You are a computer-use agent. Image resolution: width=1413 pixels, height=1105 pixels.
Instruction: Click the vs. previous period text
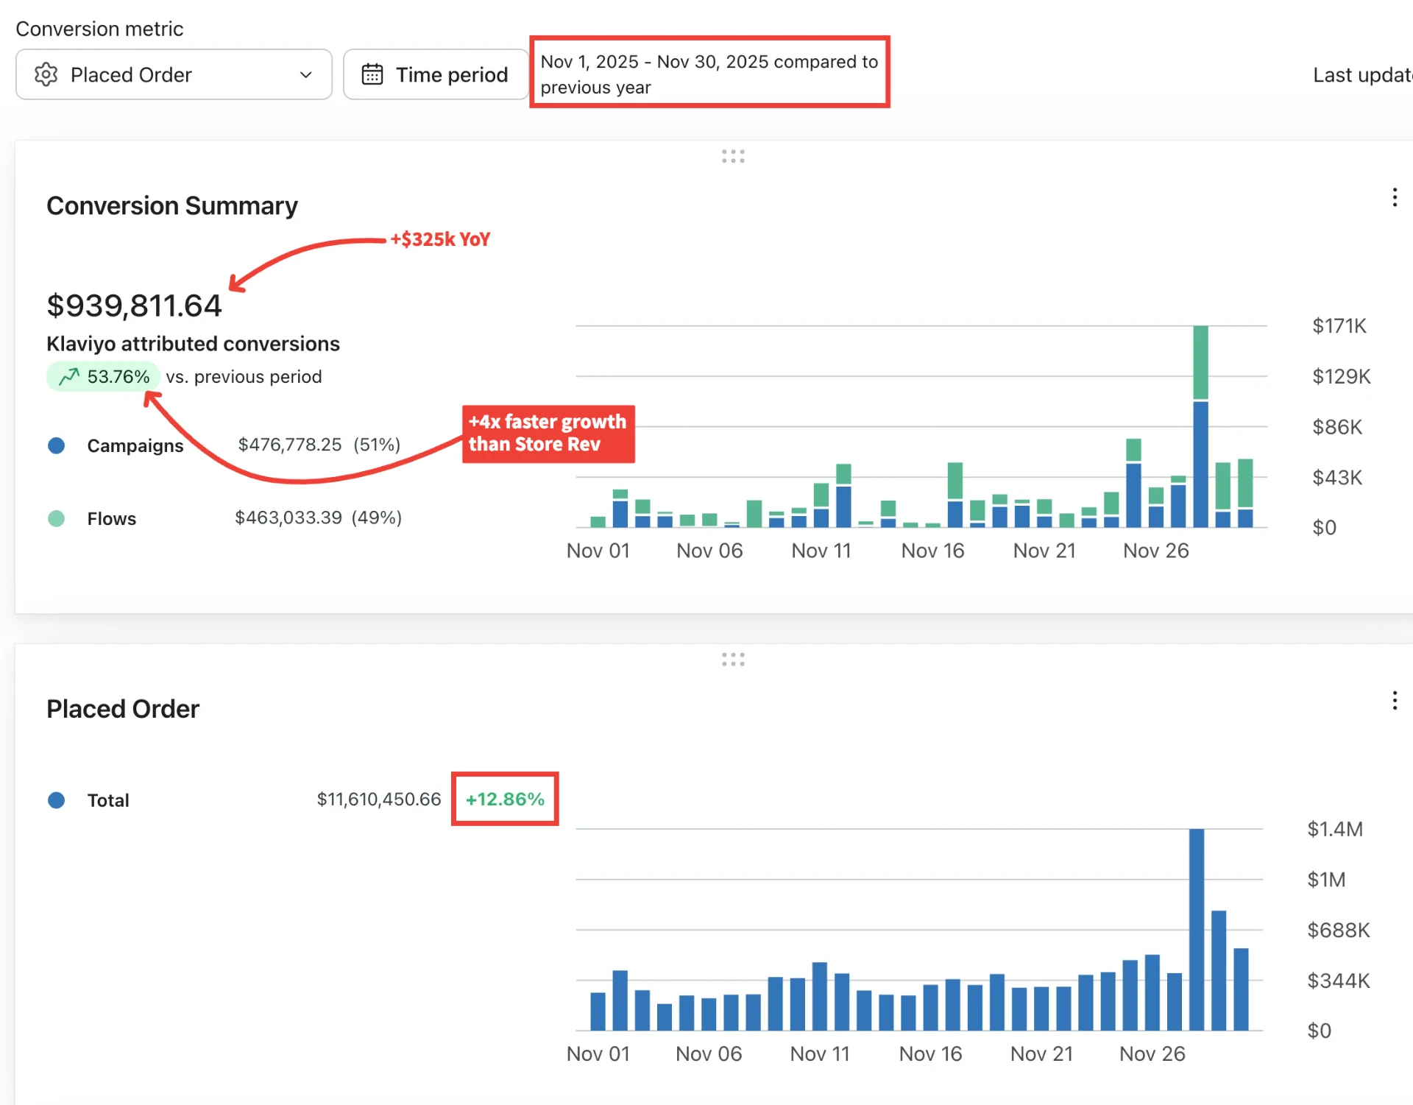coord(244,377)
